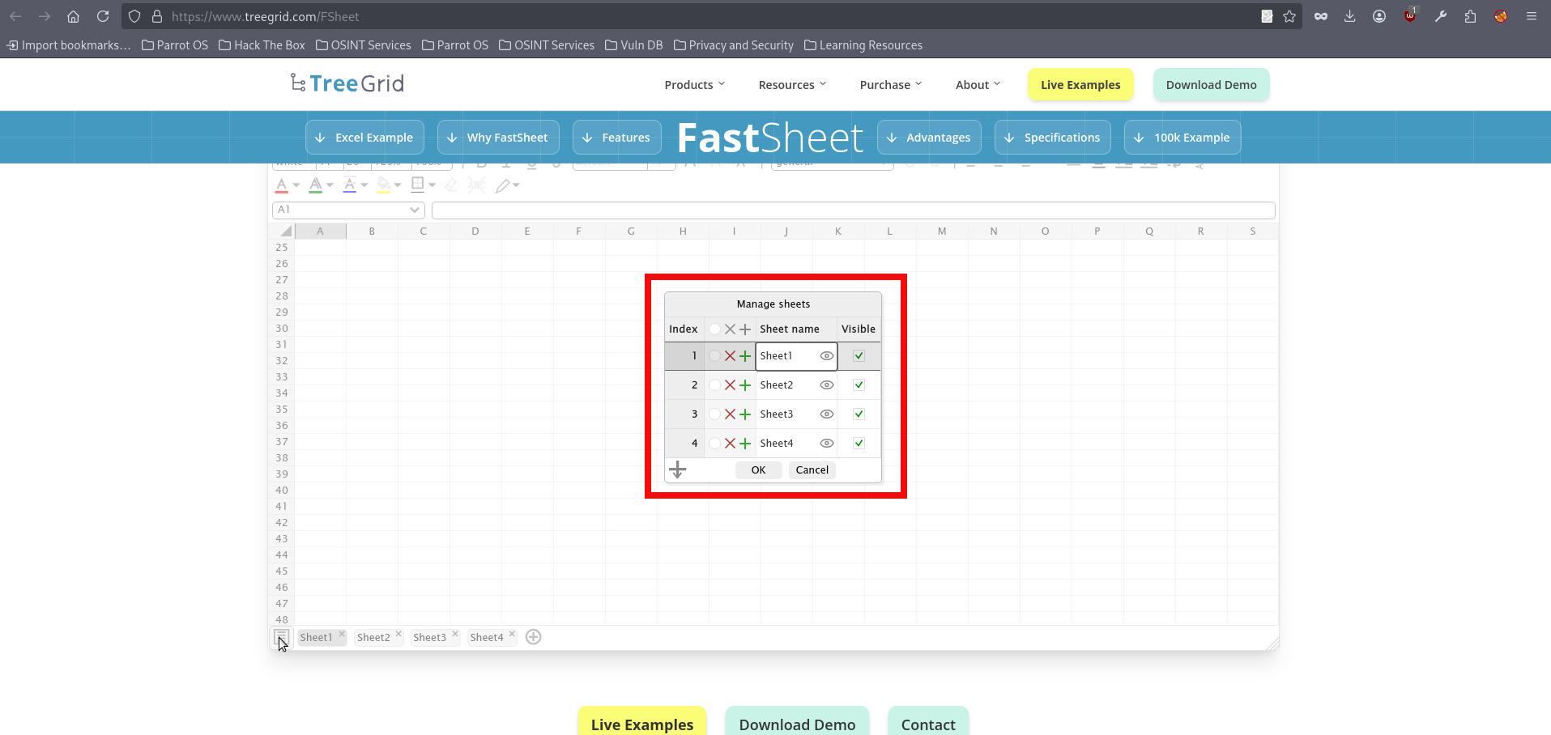The image size is (1551, 735).
Task: Click the eye icon next to Sheet3
Action: click(x=826, y=414)
